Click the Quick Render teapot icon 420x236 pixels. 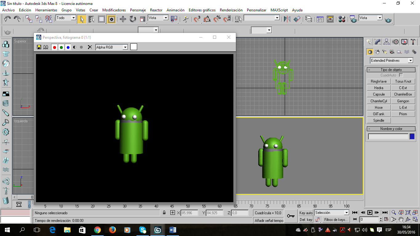click(388, 19)
